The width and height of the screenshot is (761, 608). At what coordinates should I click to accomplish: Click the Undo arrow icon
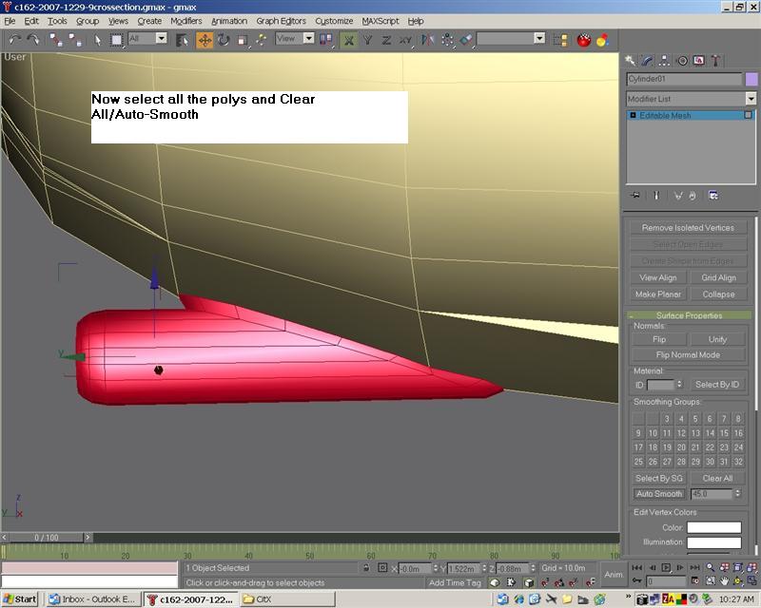(x=14, y=40)
